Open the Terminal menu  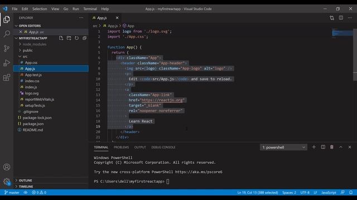coord(90,9)
